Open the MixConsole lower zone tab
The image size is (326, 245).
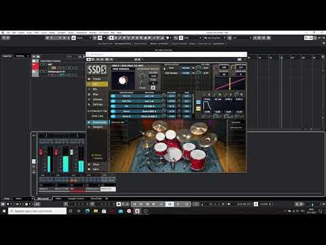(x=43, y=199)
